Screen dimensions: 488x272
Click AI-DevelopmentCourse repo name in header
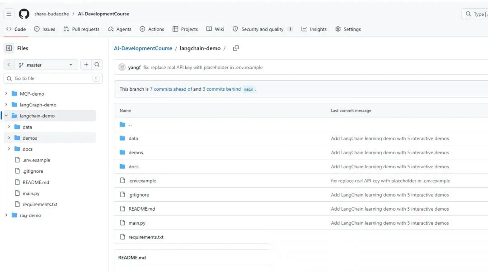[x=103, y=14]
